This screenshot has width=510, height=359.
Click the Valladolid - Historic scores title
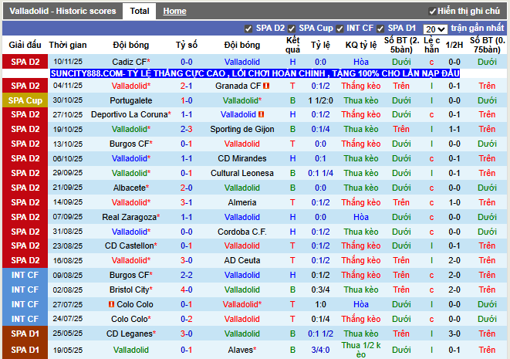click(62, 11)
